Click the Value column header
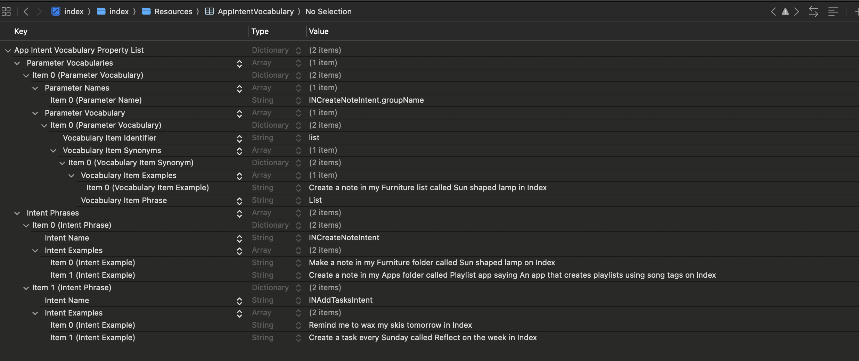The height and width of the screenshot is (361, 859). (x=319, y=32)
